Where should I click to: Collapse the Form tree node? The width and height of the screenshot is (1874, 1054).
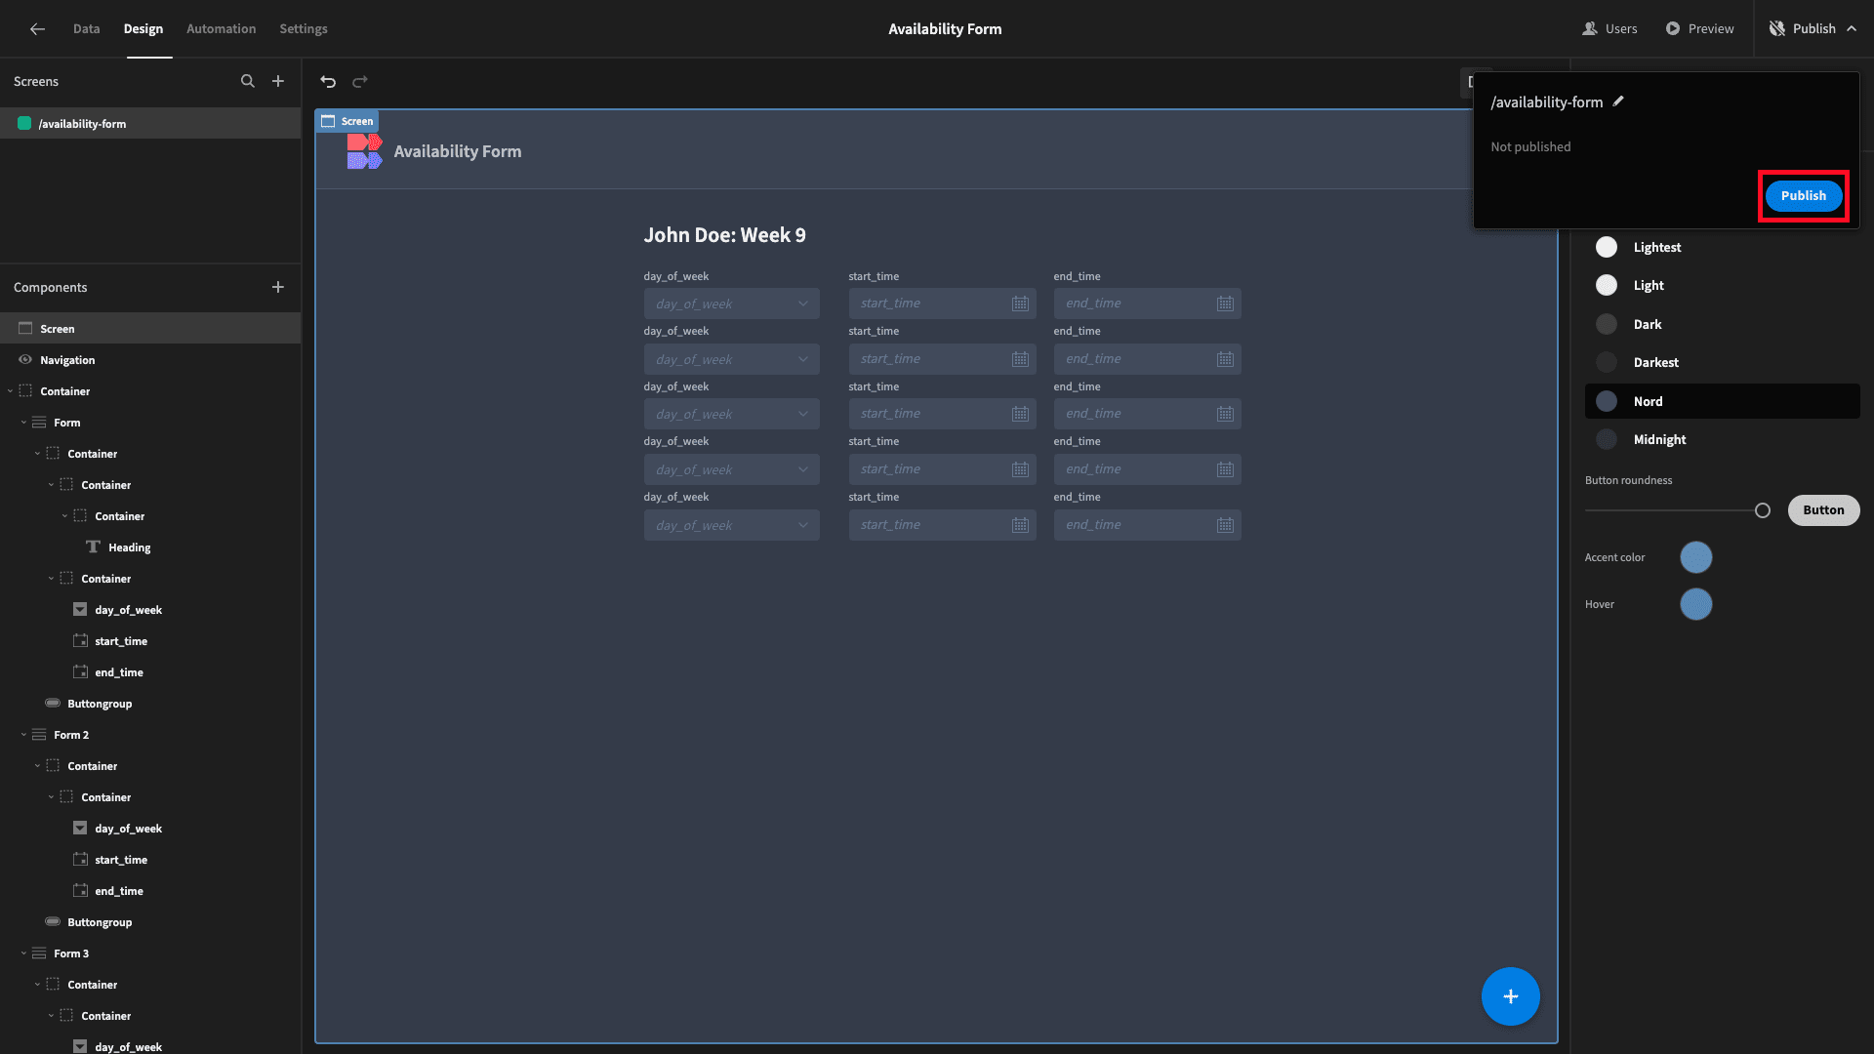coord(23,423)
